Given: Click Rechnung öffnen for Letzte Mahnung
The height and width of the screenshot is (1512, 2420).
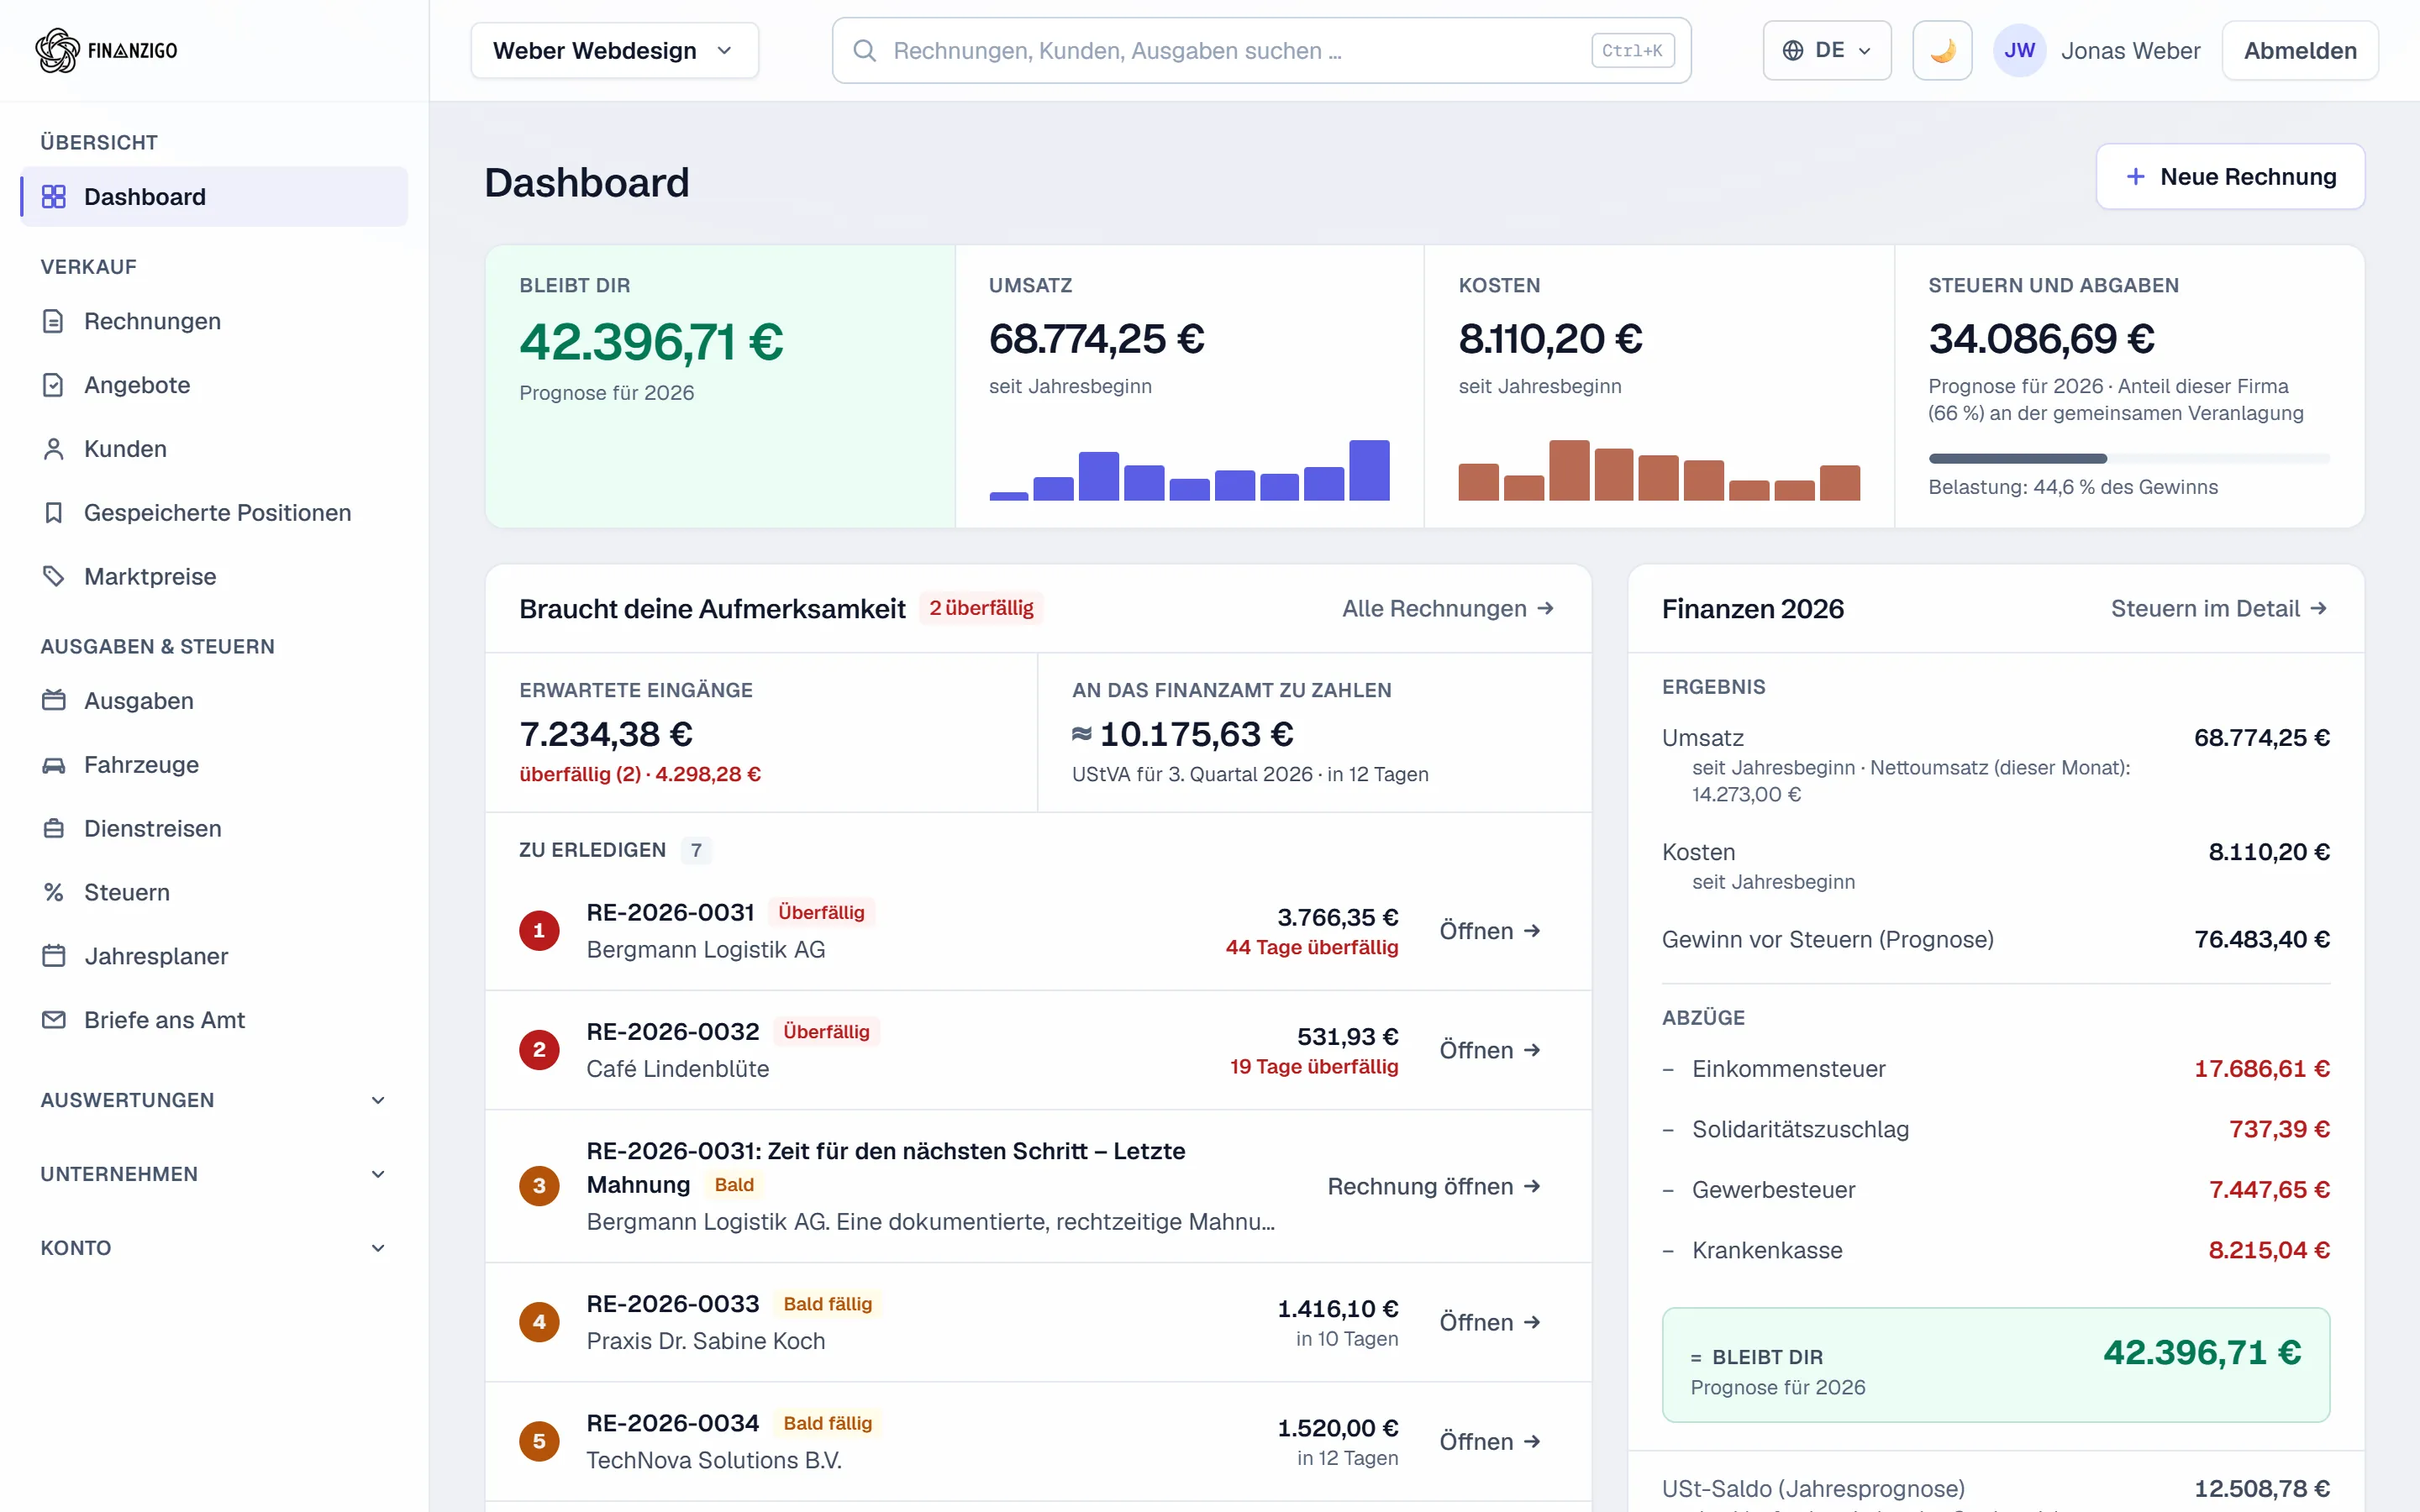Looking at the screenshot, I should click(1434, 1186).
